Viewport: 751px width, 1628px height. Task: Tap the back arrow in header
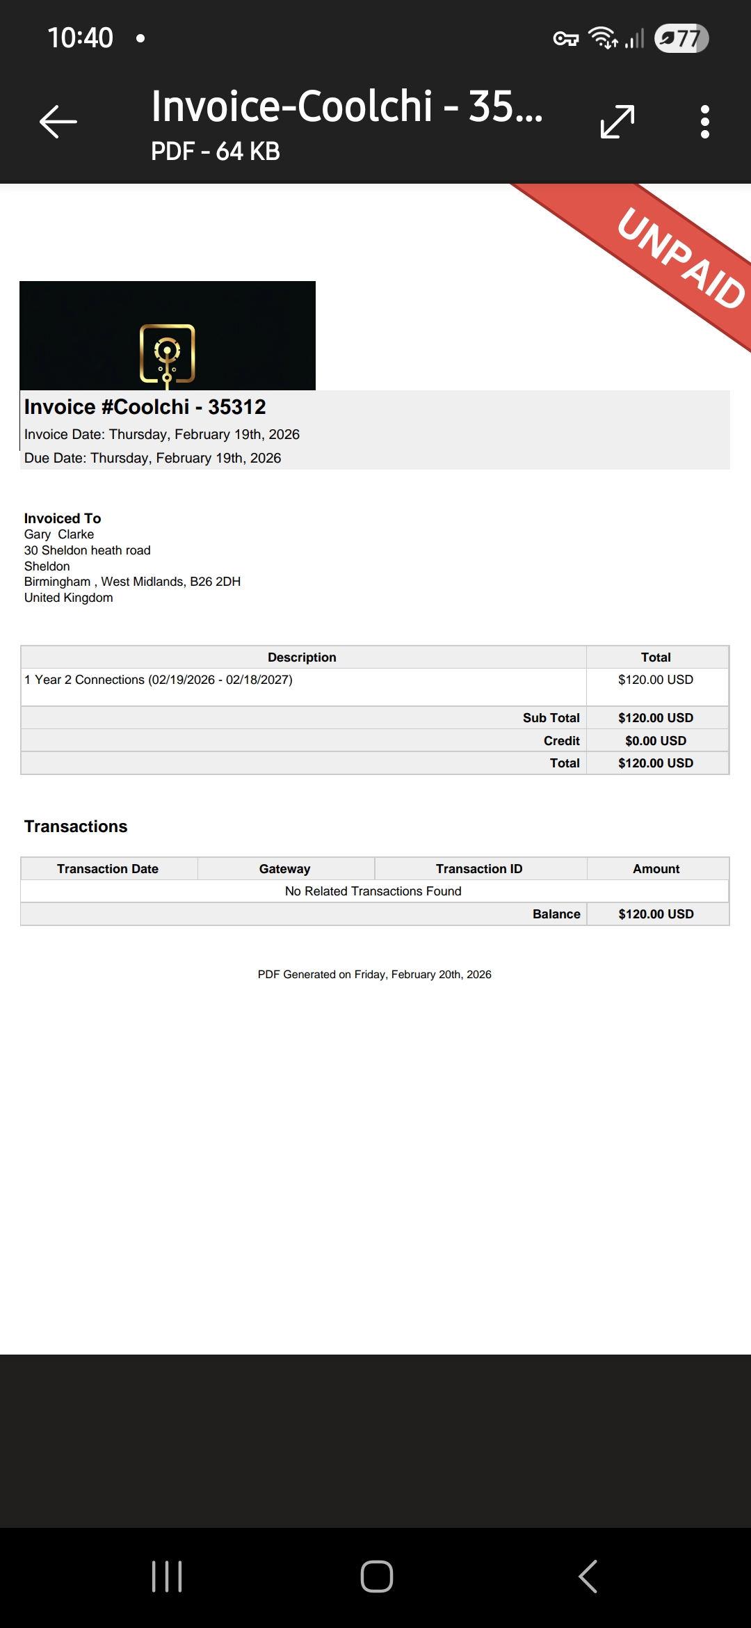pos(58,122)
